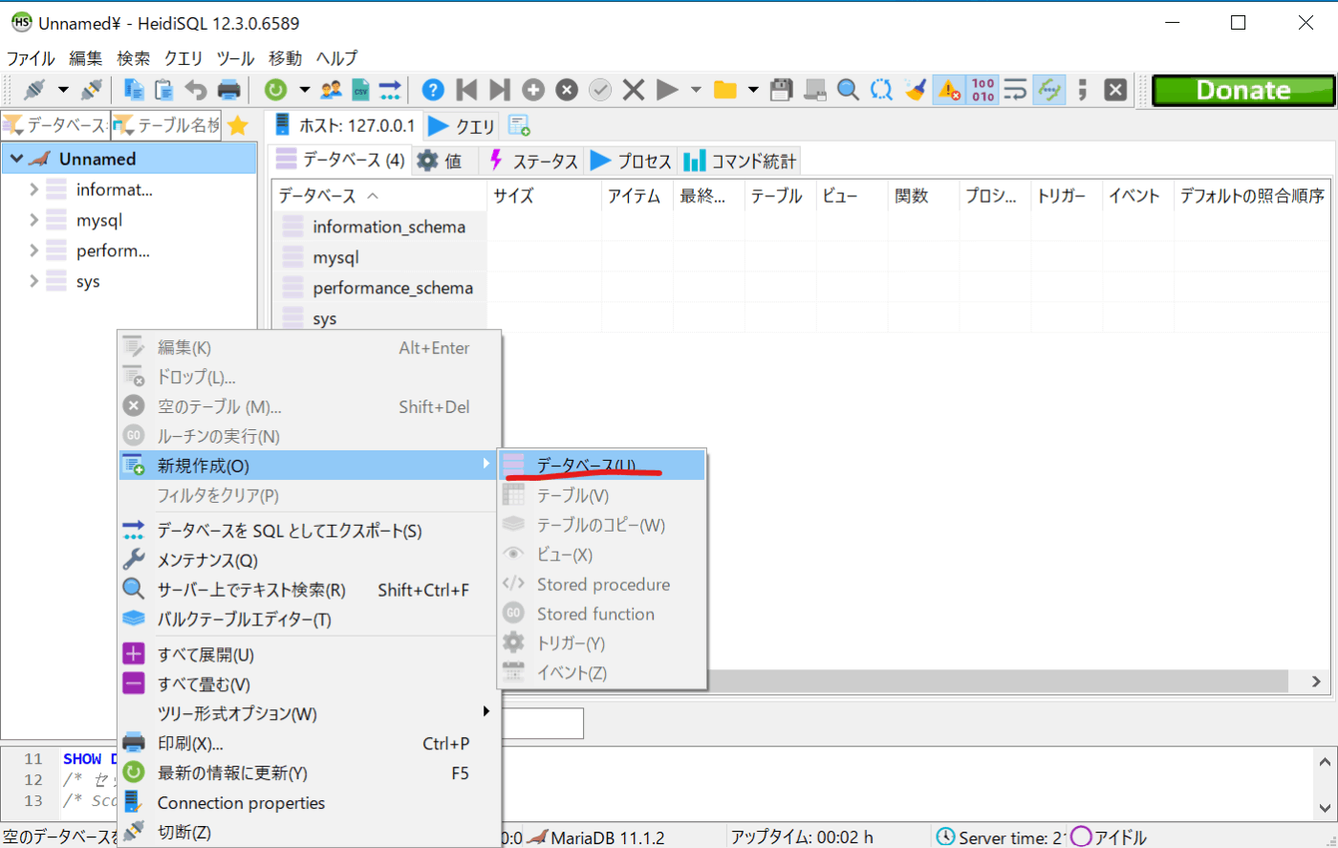1338x848 pixels.
Task: Toggle the highlighted green link icon in toolbar
Action: point(1049,90)
